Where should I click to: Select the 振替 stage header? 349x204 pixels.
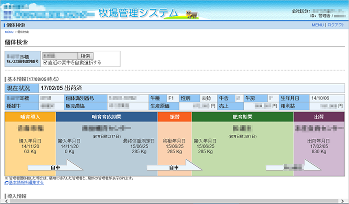(174, 117)
